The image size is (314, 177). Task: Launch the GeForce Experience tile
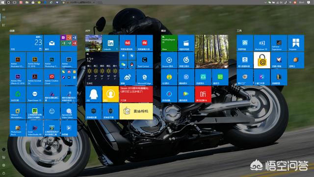click(279, 43)
